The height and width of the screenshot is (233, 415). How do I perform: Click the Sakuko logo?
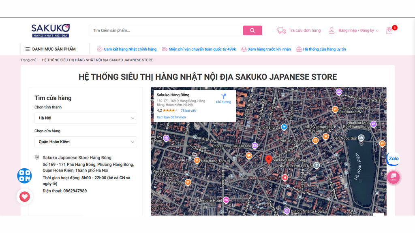pos(51,31)
